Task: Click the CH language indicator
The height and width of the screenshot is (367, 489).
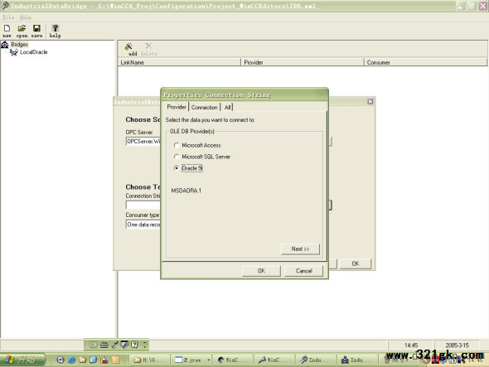Action: click(93, 345)
